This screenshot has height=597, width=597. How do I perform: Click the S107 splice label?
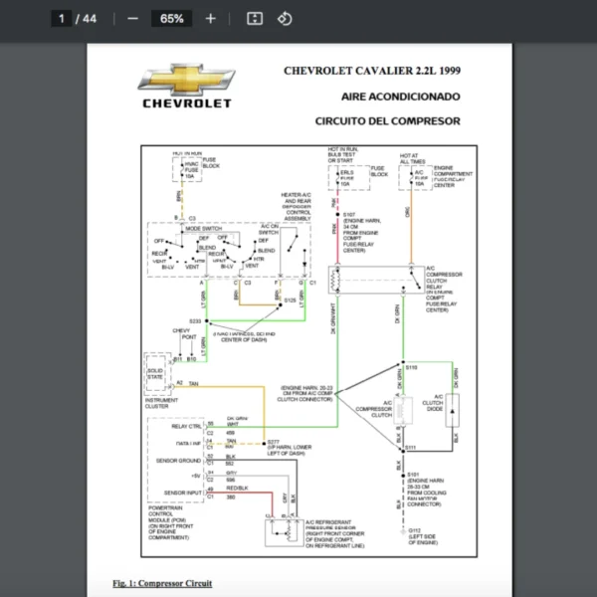click(x=349, y=215)
